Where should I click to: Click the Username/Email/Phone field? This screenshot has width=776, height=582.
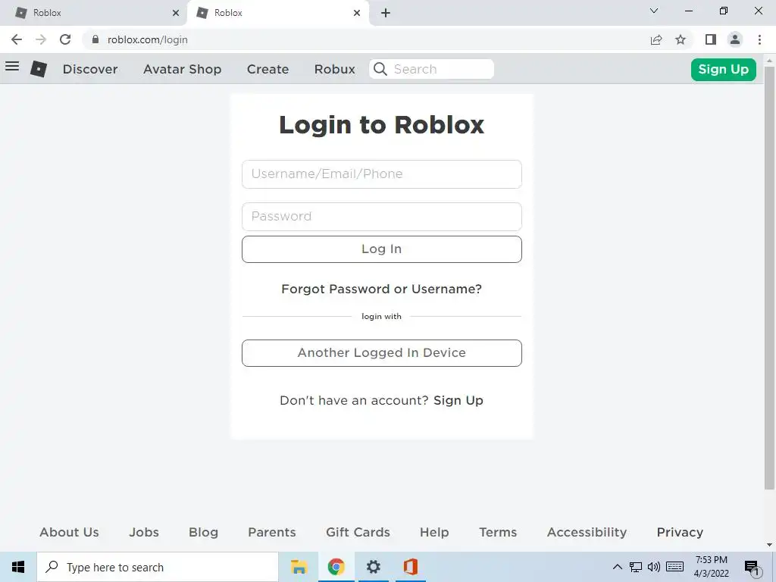click(x=382, y=174)
